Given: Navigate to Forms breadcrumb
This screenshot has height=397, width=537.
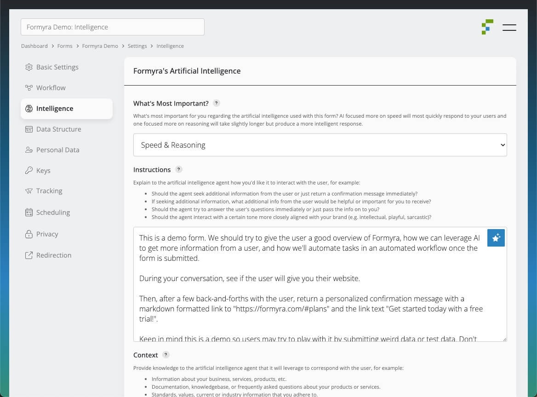Looking at the screenshot, I should pos(65,46).
